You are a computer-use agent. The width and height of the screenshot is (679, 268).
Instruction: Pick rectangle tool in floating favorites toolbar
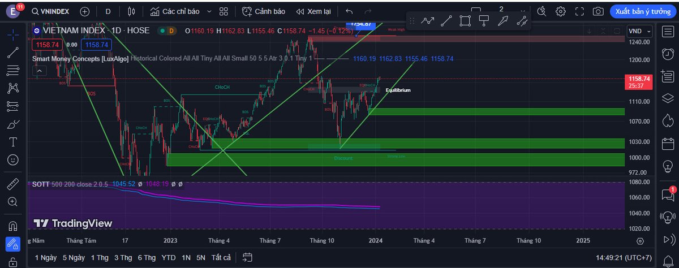[465, 21]
